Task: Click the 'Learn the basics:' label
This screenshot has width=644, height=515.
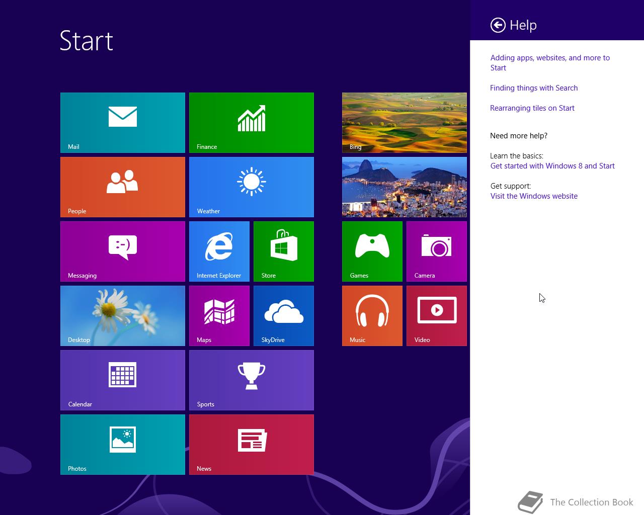Action: pyautogui.click(x=517, y=156)
